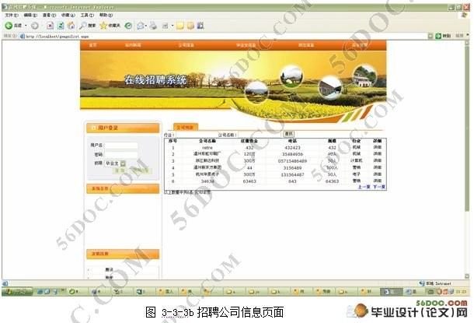This screenshot has height=323, width=474.
Task: Open the 文件 (File) menu
Action: pos(10,15)
